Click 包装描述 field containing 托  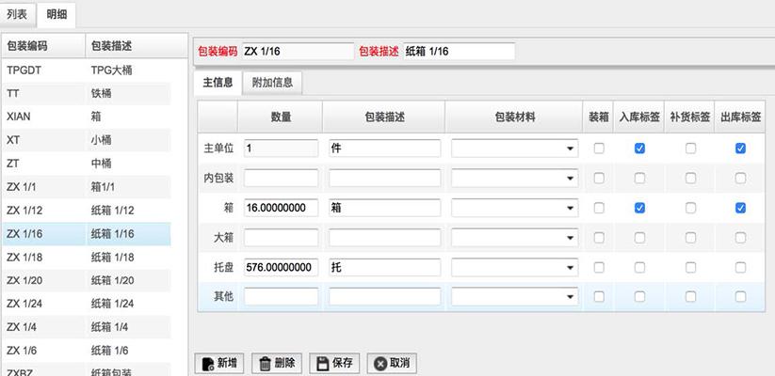[x=384, y=268]
